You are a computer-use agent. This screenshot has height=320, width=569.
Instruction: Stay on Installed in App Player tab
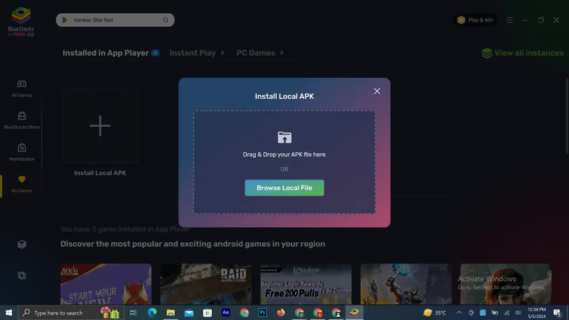pos(106,53)
